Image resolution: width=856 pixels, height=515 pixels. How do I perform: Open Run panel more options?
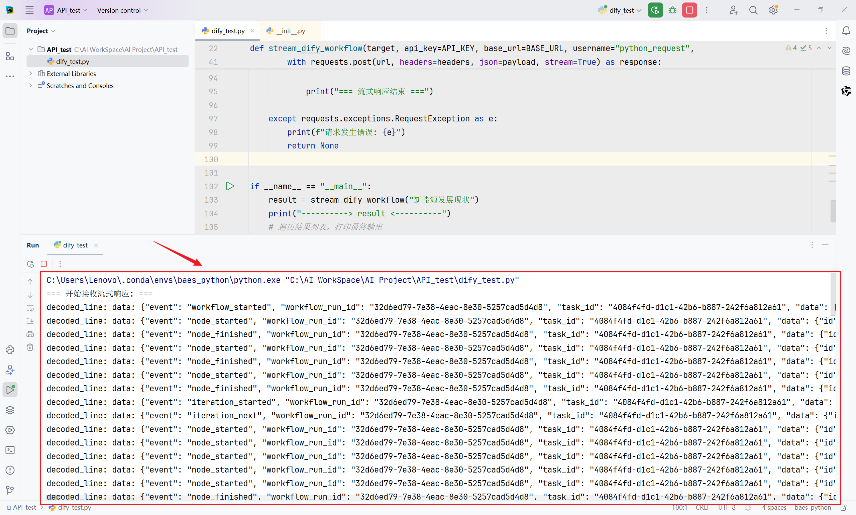60,264
